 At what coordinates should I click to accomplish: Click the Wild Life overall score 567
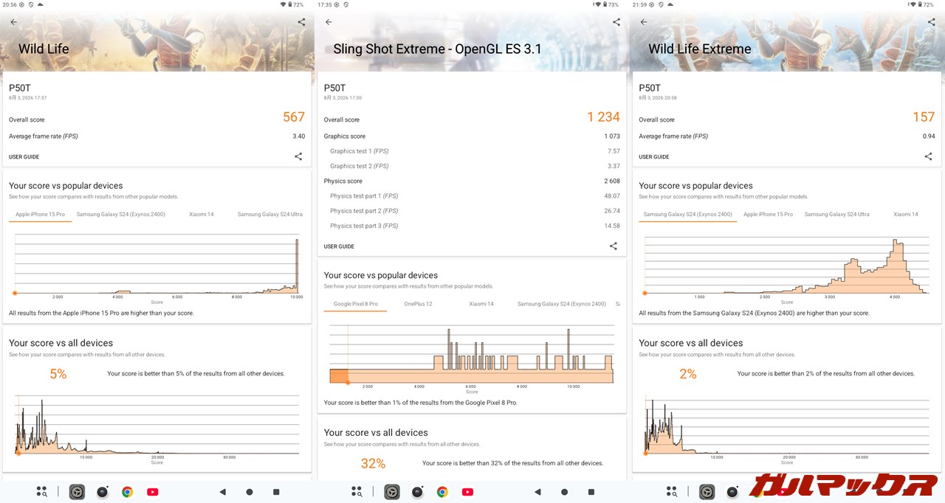294,117
